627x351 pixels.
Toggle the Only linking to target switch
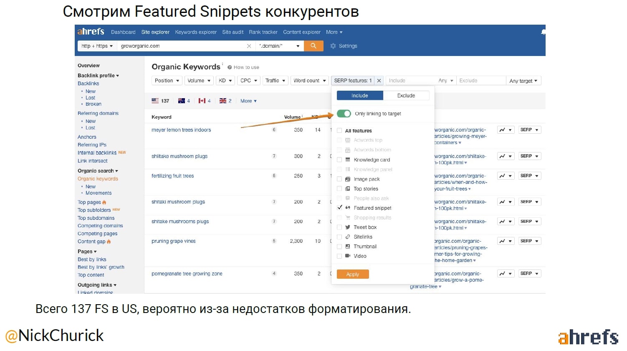344,114
